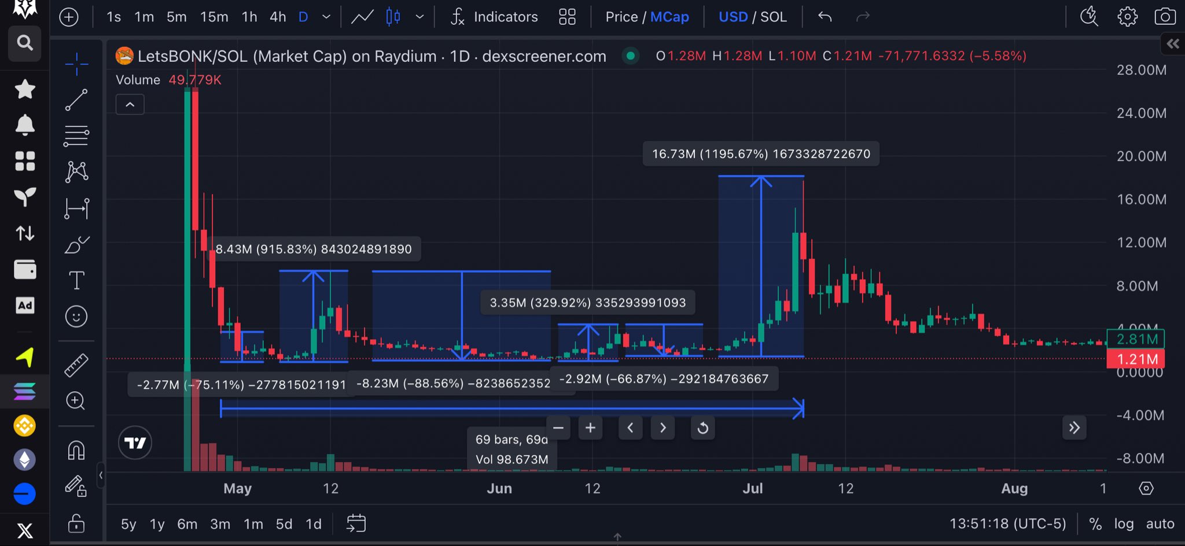
Task: Set date range to 5y
Action: pyautogui.click(x=128, y=524)
